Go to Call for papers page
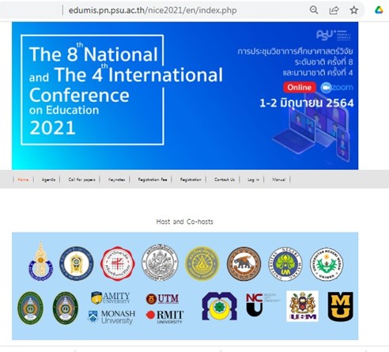 (81, 180)
